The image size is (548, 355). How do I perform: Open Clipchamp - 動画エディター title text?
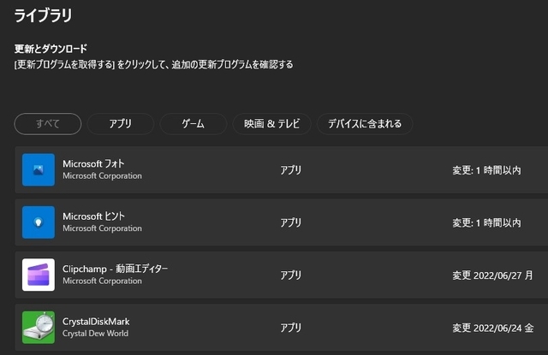[x=116, y=269]
